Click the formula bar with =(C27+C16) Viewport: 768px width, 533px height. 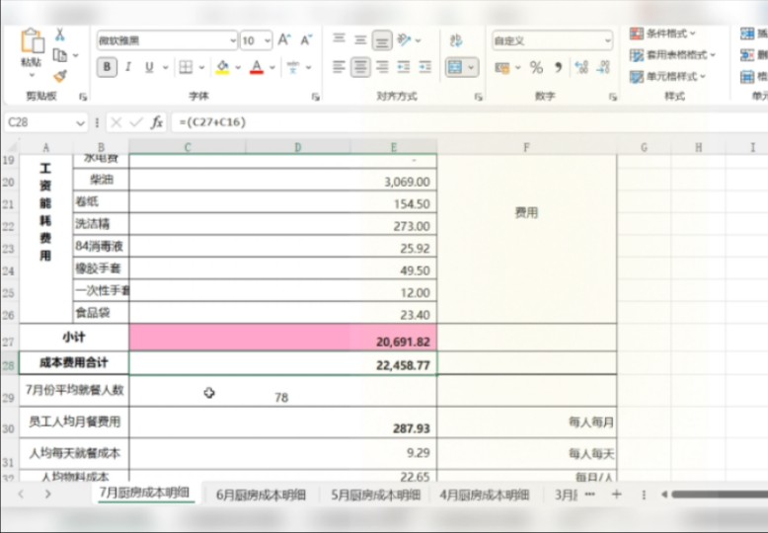pos(469,122)
